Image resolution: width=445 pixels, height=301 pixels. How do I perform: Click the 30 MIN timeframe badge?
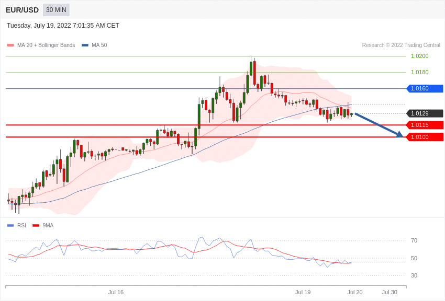[56, 10]
